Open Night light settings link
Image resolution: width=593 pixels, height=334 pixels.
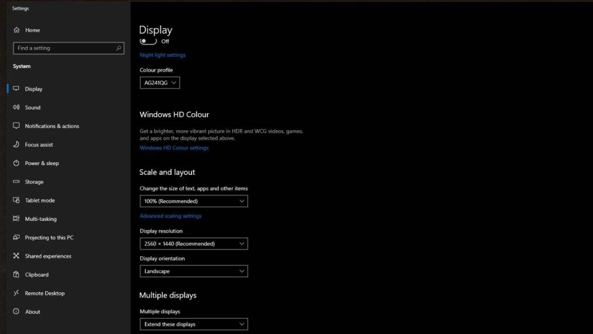coord(163,55)
